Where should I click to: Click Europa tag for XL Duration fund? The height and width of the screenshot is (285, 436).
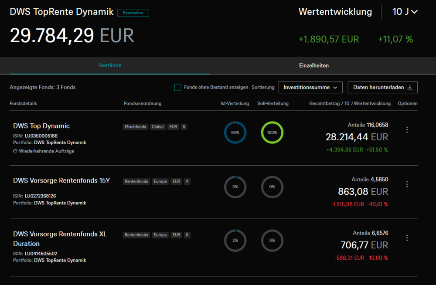[x=160, y=235]
